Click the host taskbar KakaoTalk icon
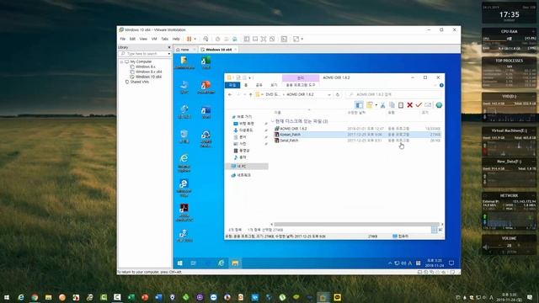The width and height of the screenshot is (539, 303). coord(337,297)
